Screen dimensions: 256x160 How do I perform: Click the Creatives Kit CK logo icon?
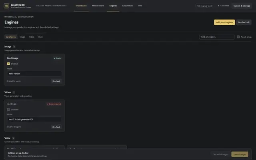6,6
